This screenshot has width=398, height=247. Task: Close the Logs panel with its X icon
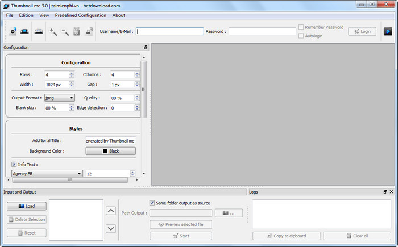tap(392, 192)
